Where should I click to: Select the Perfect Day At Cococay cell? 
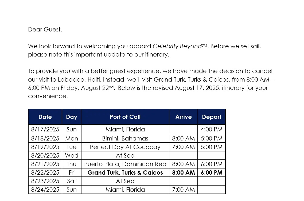[x=125, y=147]
